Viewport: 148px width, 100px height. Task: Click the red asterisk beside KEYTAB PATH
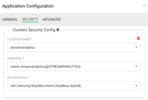pos(28,77)
